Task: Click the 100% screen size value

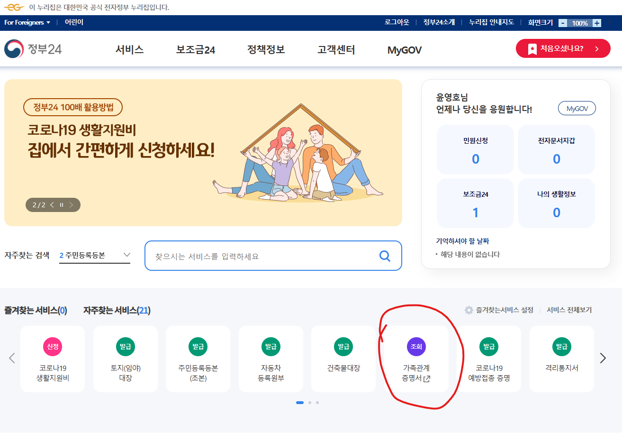Action: 580,23
